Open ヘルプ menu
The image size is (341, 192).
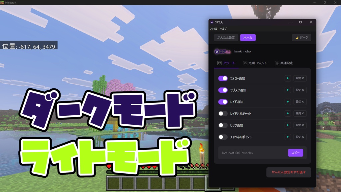tap(223, 29)
